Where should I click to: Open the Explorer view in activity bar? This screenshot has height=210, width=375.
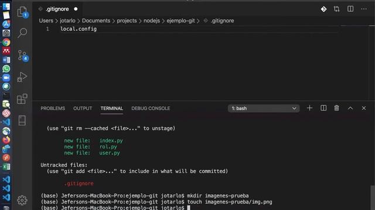[22, 12]
